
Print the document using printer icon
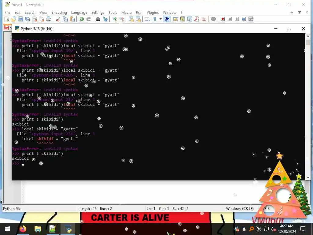point(49,19)
